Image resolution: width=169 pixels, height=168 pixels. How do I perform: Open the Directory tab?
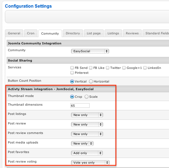73,33
